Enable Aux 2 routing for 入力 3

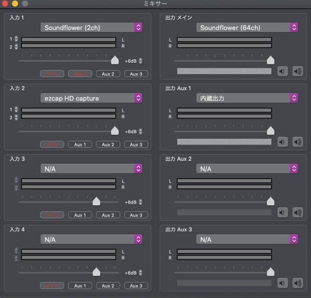108,215
